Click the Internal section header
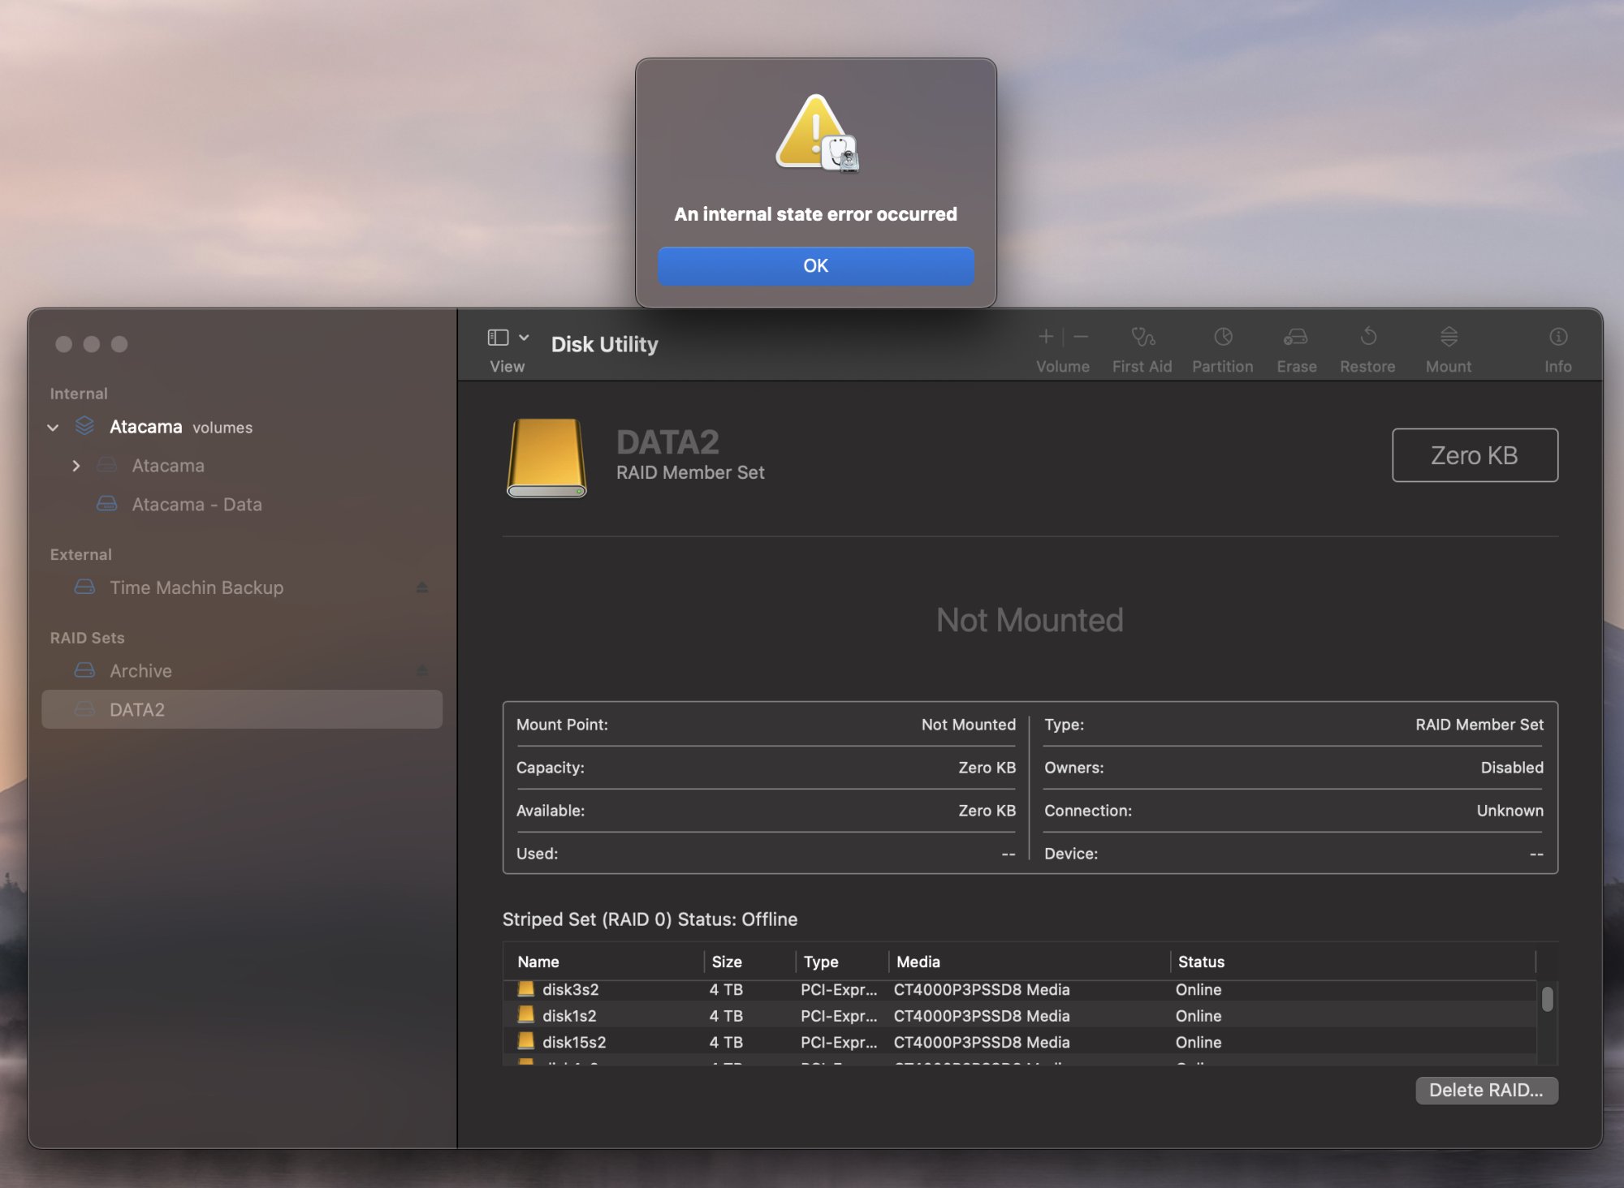This screenshot has height=1188, width=1624. 79,394
